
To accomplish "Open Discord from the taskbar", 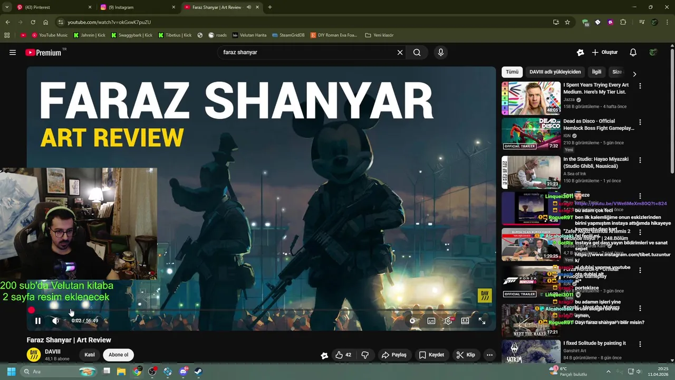I will (x=183, y=372).
